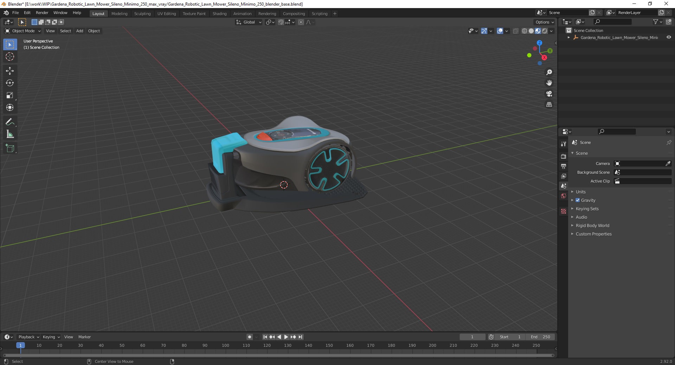Select the Scale tool
The image size is (675, 365).
pos(10,95)
